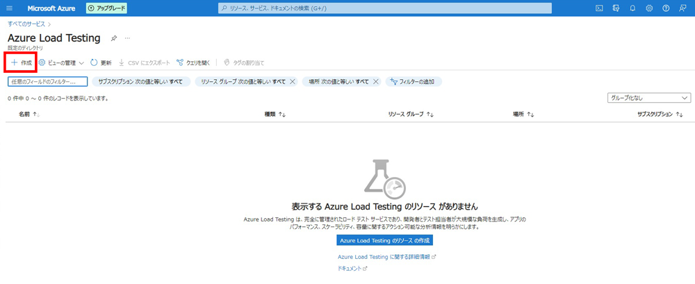Click 更新 to refresh the list
695x284 pixels.
pyautogui.click(x=101, y=63)
